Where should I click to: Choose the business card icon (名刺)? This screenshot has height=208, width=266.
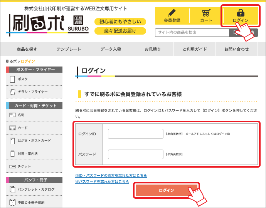pos(12,115)
